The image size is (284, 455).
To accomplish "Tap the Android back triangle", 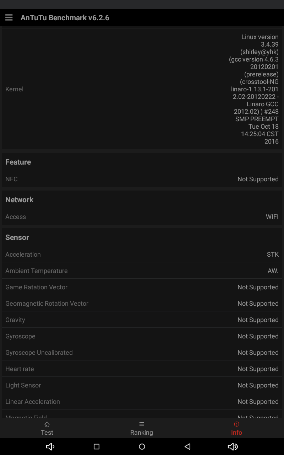I will 187,446.
